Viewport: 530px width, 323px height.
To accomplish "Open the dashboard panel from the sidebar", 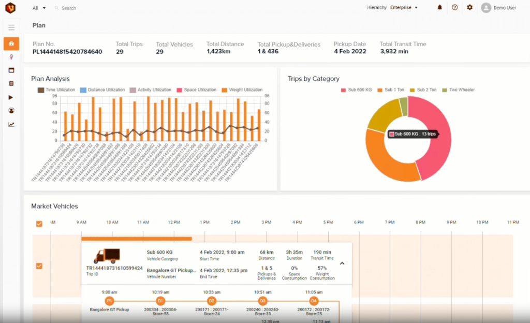I will coord(10,43).
